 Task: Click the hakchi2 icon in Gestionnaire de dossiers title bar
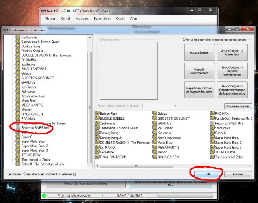point(6,30)
